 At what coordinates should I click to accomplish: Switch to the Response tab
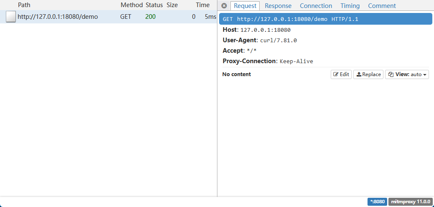(278, 6)
